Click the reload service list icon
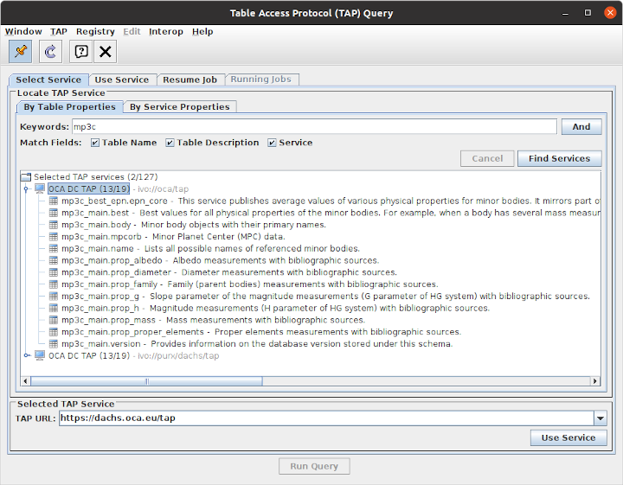Screen dimensions: 623x485 coord(49,52)
